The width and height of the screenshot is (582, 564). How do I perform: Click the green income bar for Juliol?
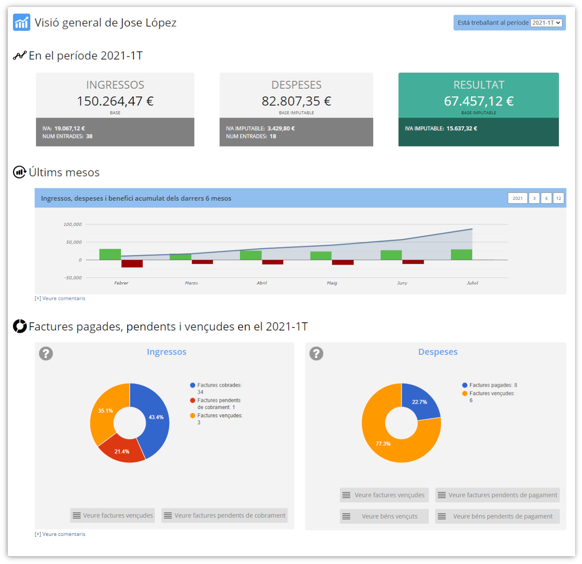(x=461, y=255)
